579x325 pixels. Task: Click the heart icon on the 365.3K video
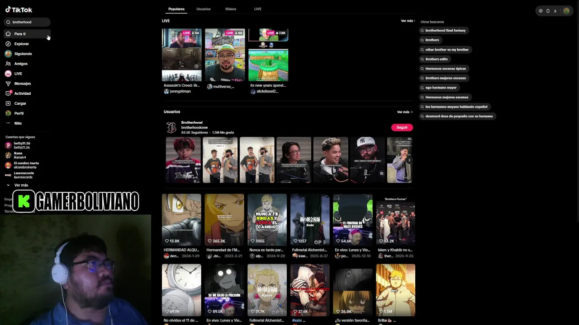pyautogui.click(x=210, y=241)
